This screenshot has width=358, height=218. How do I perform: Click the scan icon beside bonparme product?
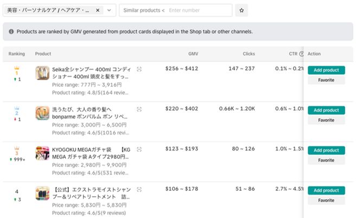tap(139, 110)
